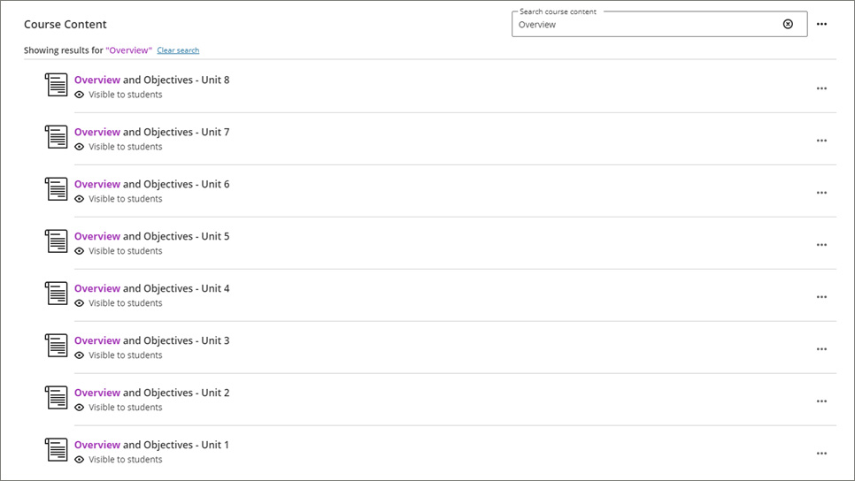Screen dimensions: 855x481
Task: Click the document icon for Unit 8
Action: click(57, 85)
